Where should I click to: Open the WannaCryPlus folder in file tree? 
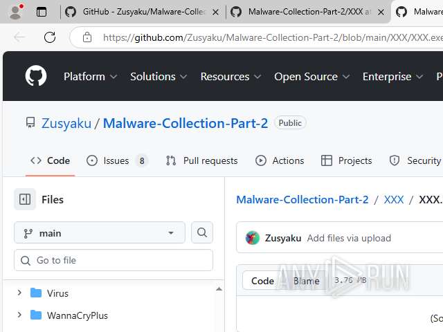[x=77, y=315]
